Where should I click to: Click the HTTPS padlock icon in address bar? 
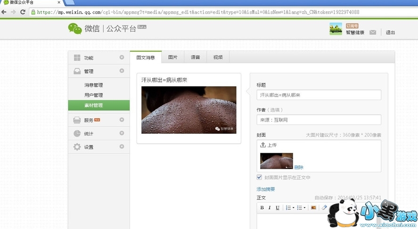tap(33, 12)
